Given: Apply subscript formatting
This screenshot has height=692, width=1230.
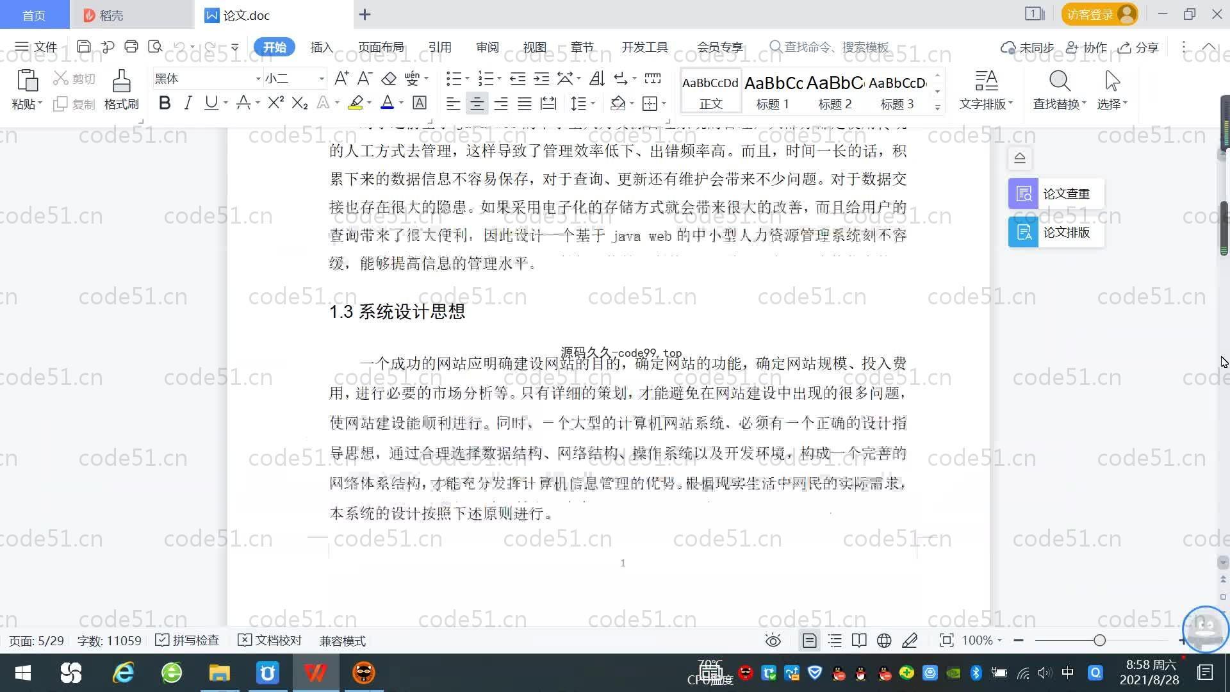Looking at the screenshot, I should (299, 103).
